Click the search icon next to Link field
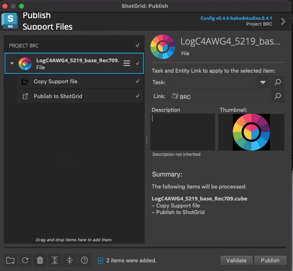 tap(278, 97)
